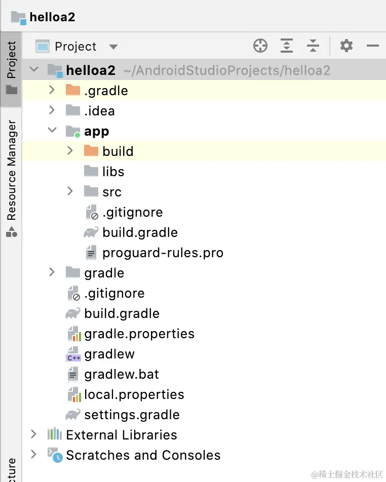Expand the .gradle folder
Image resolution: width=386 pixels, height=482 pixels.
click(x=52, y=91)
